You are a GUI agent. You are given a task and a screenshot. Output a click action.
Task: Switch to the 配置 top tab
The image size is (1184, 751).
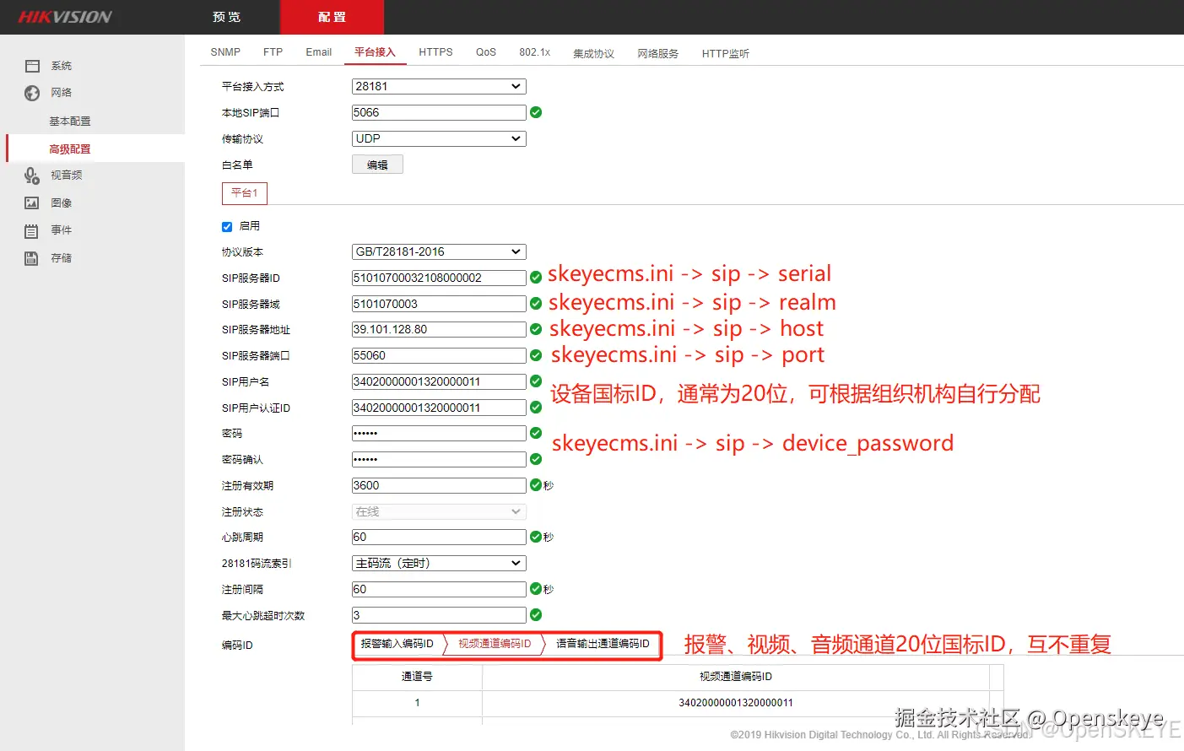tap(332, 17)
